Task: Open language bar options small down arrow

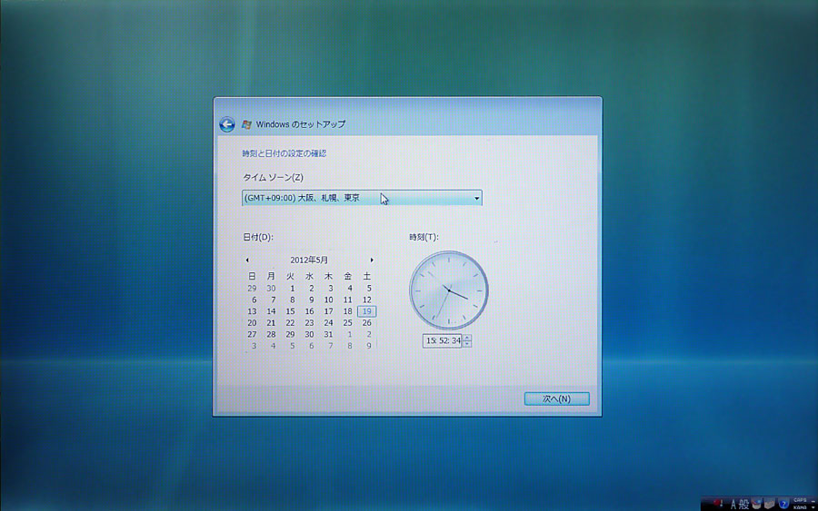Action: [x=813, y=507]
